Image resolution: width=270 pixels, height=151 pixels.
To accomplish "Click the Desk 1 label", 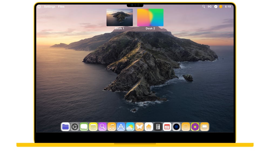I will point(120,28).
